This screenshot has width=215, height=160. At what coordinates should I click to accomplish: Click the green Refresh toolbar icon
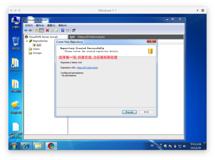52,31
